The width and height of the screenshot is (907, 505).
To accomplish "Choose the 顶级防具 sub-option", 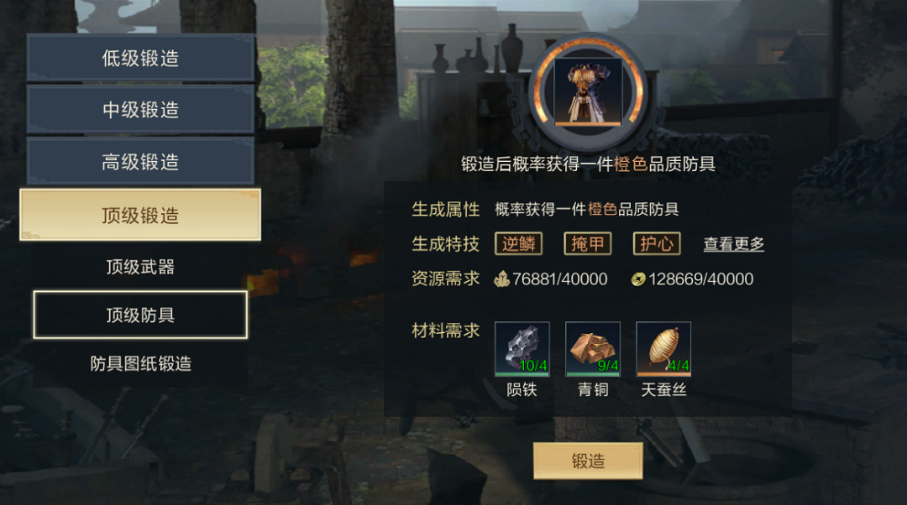I will point(140,315).
